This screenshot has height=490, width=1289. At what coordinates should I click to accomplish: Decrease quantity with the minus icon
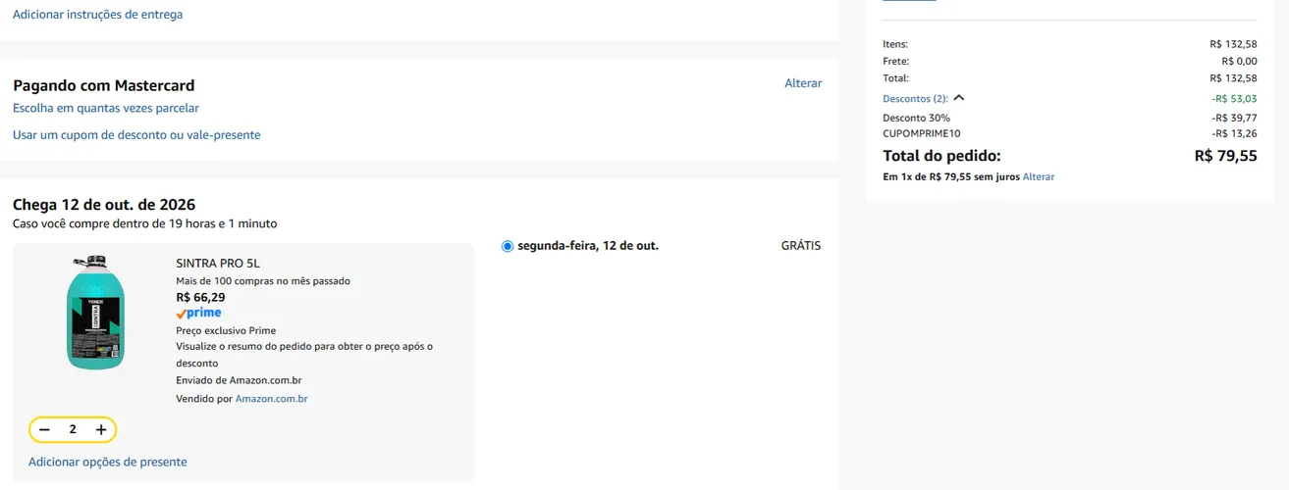(44, 429)
